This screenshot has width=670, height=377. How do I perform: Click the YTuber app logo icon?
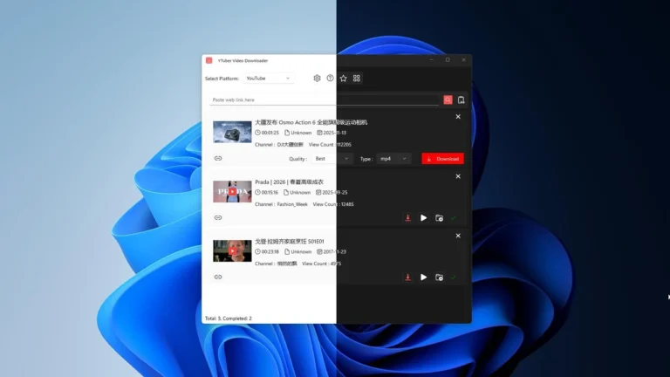click(x=209, y=60)
